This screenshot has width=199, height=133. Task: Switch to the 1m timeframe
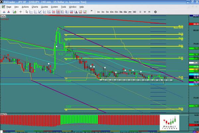tap(98, 12)
